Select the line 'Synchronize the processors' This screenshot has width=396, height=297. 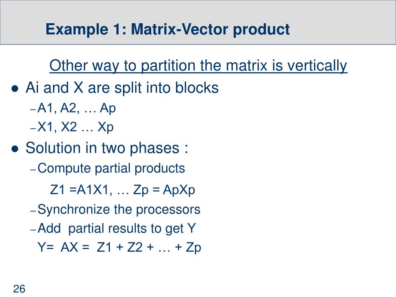coord(119,210)
